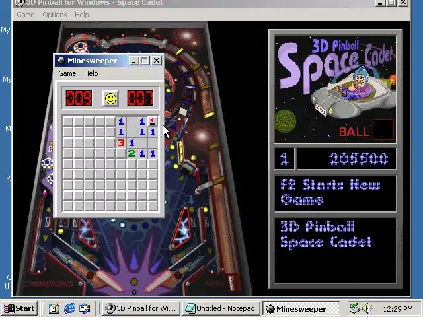Image resolution: width=423 pixels, height=317 pixels.
Task: Click the bottom-right unrevealed Minesweeper cell
Action: tap(153, 206)
